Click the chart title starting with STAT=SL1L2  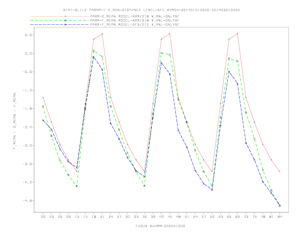point(151,10)
